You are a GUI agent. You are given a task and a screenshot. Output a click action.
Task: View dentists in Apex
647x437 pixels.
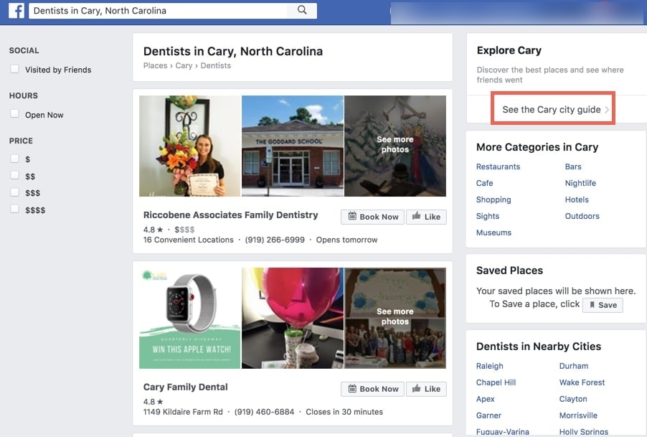coord(485,399)
